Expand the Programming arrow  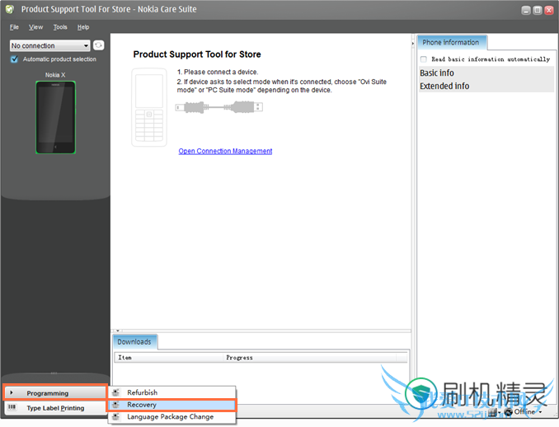(x=12, y=392)
